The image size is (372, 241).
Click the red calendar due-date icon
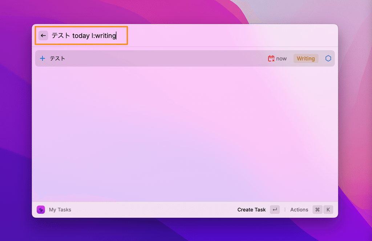pyautogui.click(x=271, y=59)
